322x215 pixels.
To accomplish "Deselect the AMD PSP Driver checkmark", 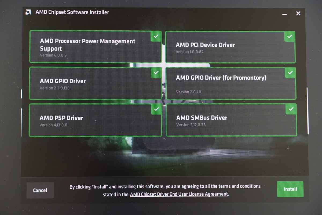I will (x=156, y=109).
